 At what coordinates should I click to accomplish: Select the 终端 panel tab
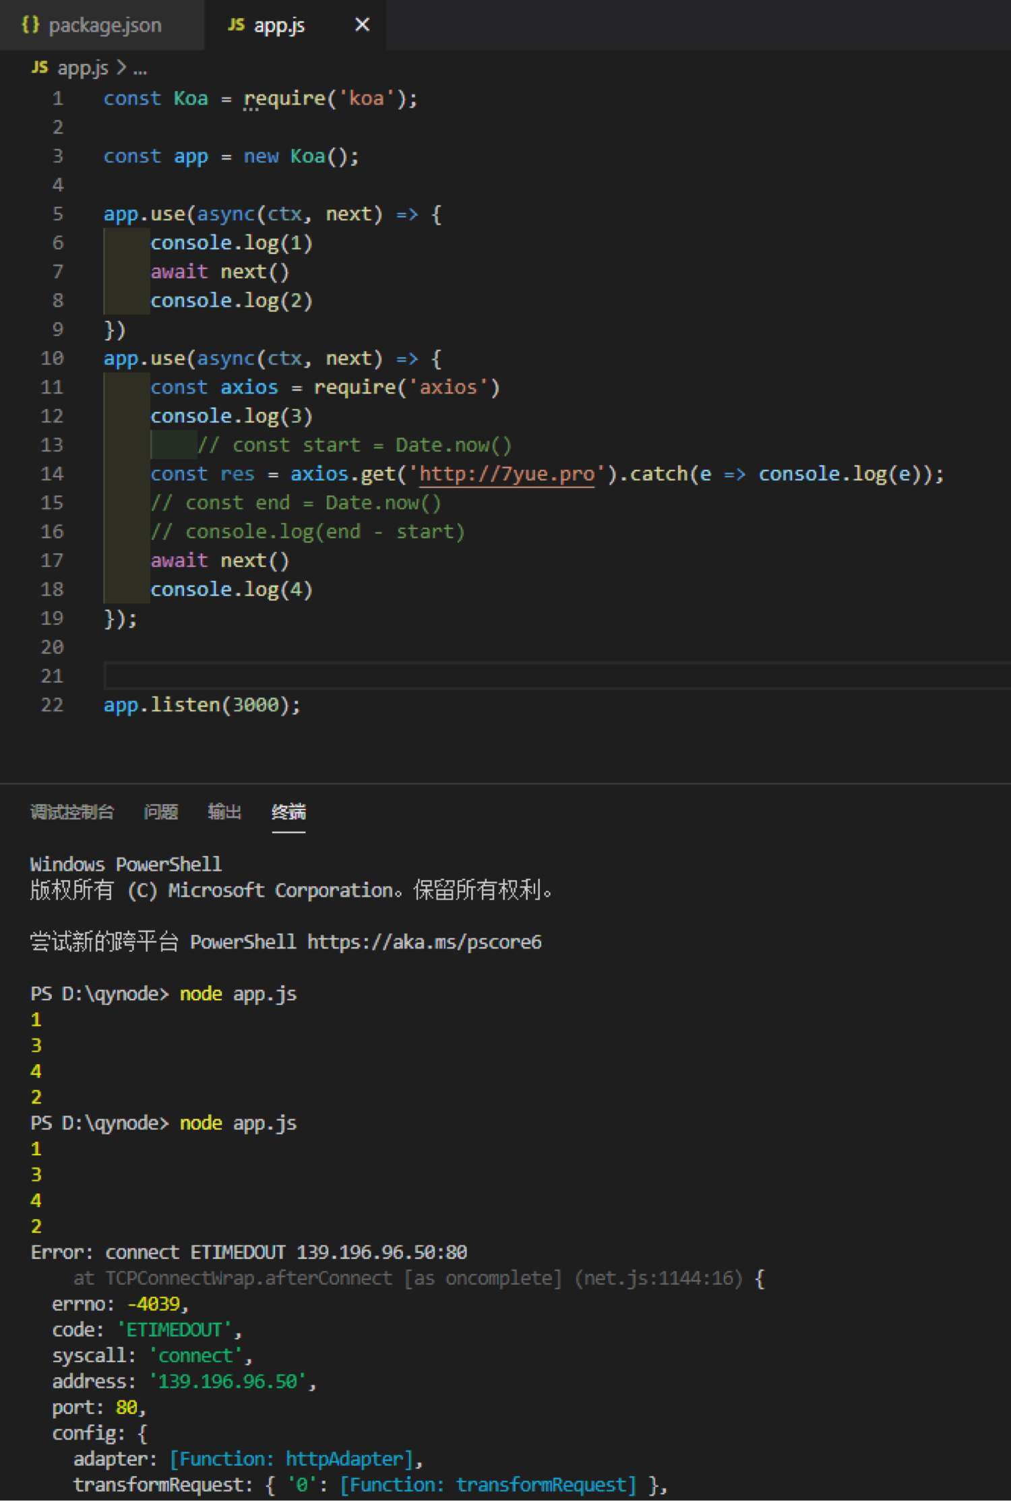(x=288, y=812)
